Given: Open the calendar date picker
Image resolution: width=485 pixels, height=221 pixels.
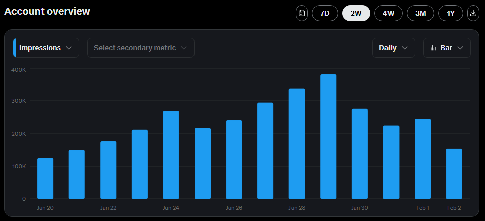Looking at the screenshot, I should [302, 13].
